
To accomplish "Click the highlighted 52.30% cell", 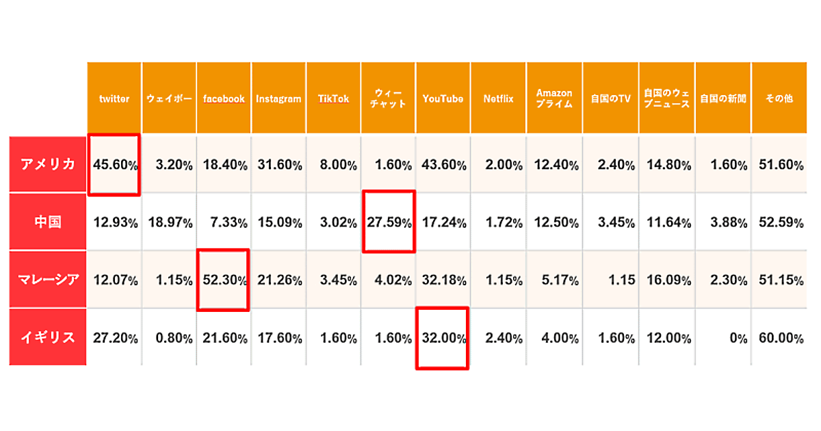I will point(223,279).
